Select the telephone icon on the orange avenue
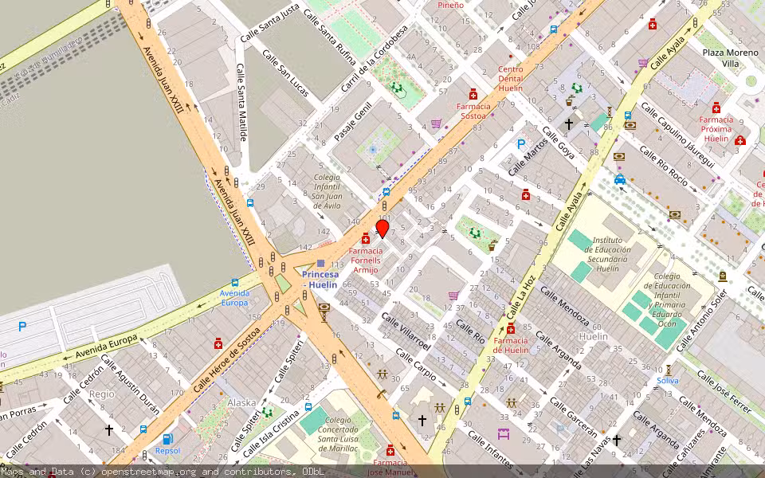 tap(382, 394)
